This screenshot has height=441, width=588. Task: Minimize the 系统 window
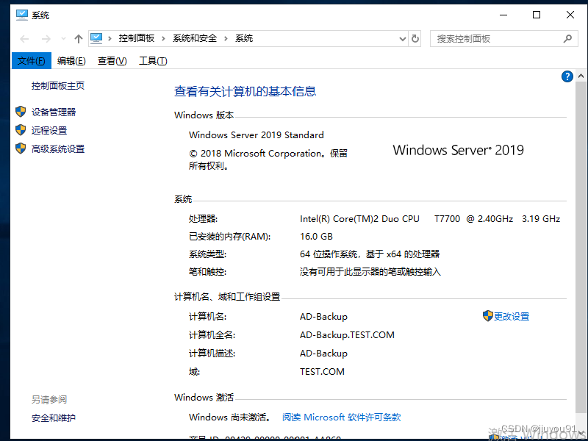pos(503,15)
